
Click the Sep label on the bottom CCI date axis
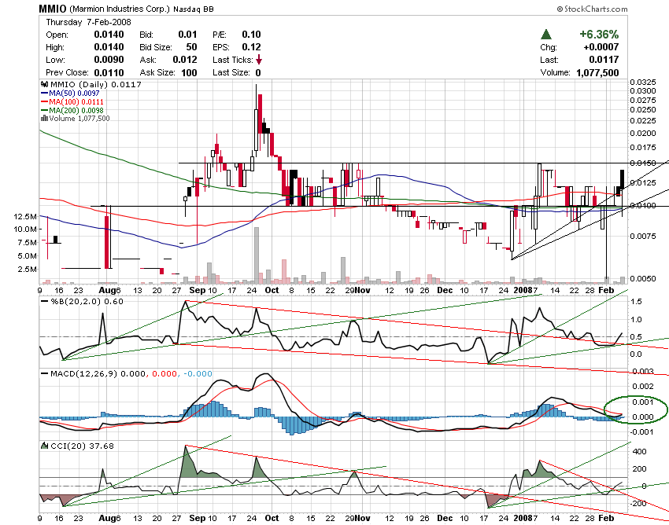pos(197,518)
